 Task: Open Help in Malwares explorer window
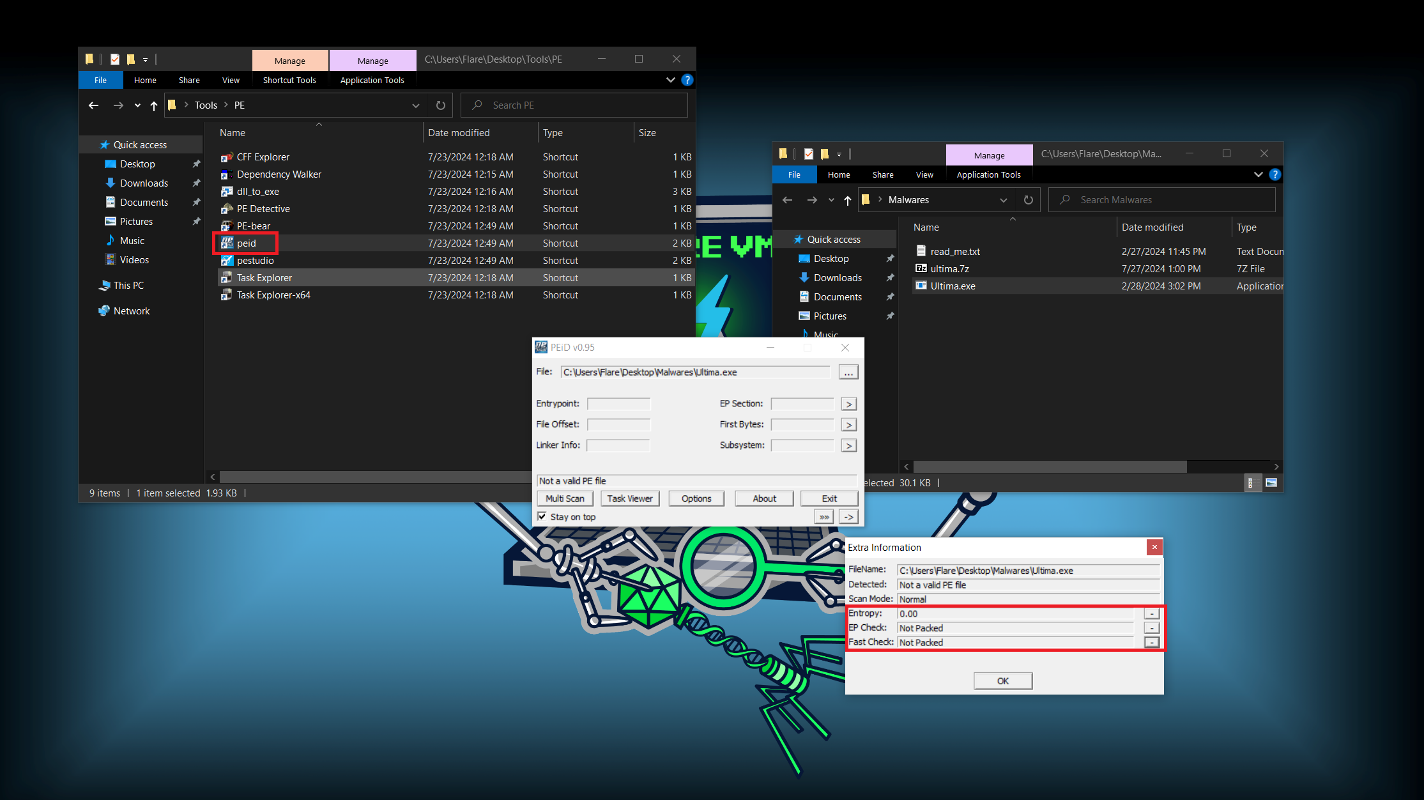tap(1275, 174)
